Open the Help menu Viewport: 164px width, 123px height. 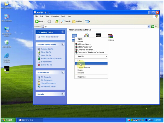tap(69, 16)
